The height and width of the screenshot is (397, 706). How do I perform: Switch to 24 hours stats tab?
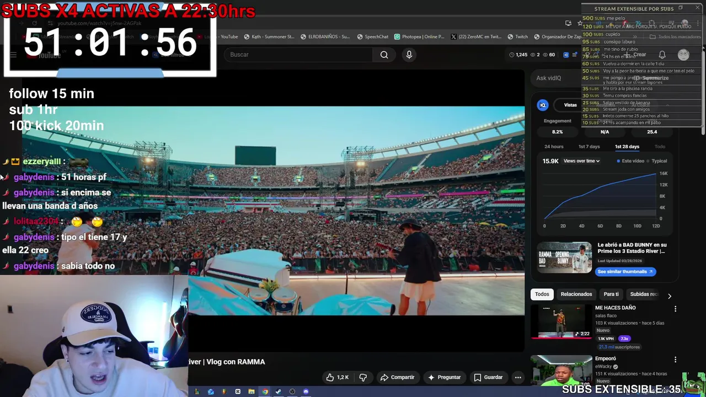click(554, 147)
